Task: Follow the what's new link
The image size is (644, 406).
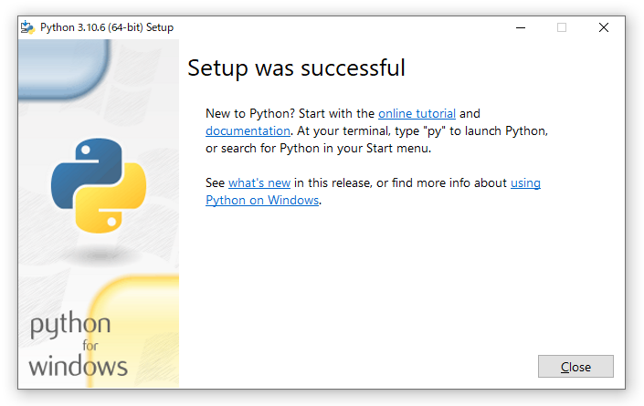Action: (259, 183)
